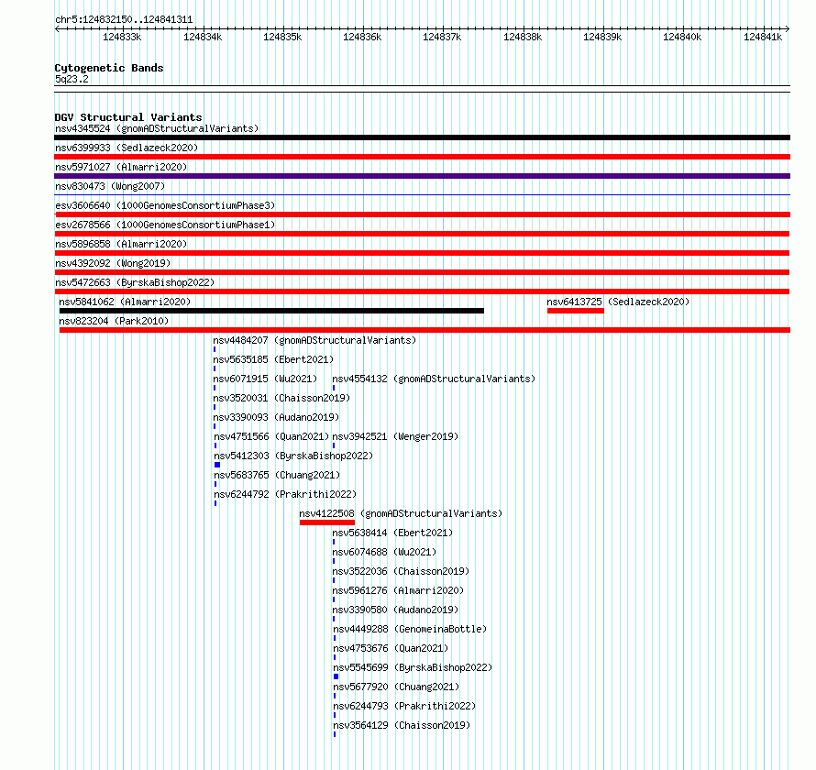Screen dimensions: 816x770
Task: Open nsv6244793 Prakrithi2022 label
Action: point(404,706)
